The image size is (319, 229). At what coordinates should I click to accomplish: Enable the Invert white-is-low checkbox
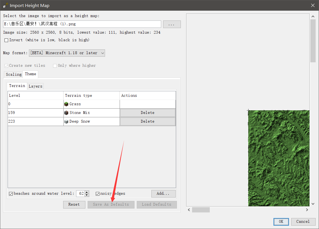point(6,40)
